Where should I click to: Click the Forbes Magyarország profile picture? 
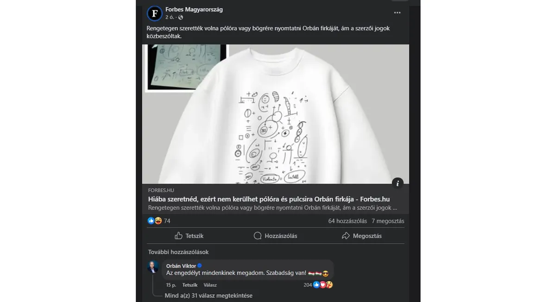point(154,13)
